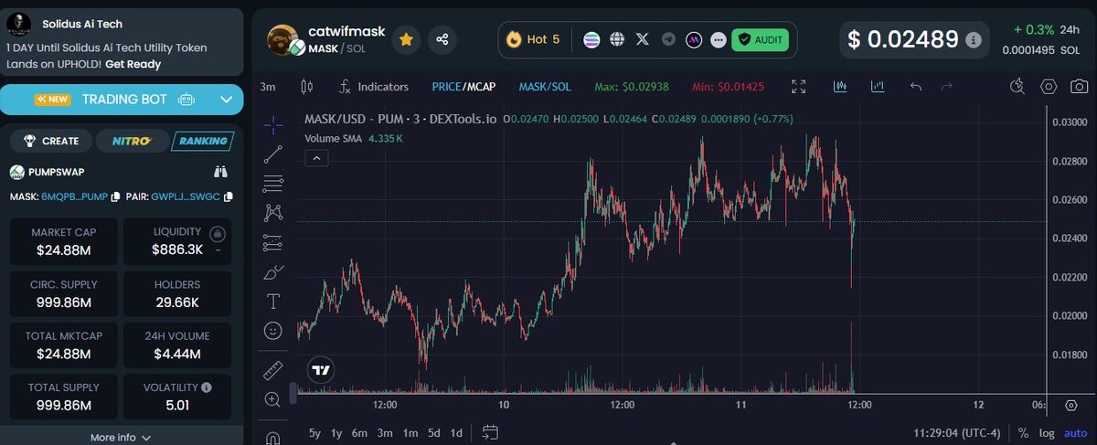The height and width of the screenshot is (445, 1097).
Task: Open the Indicators menu
Action: pyautogui.click(x=373, y=87)
